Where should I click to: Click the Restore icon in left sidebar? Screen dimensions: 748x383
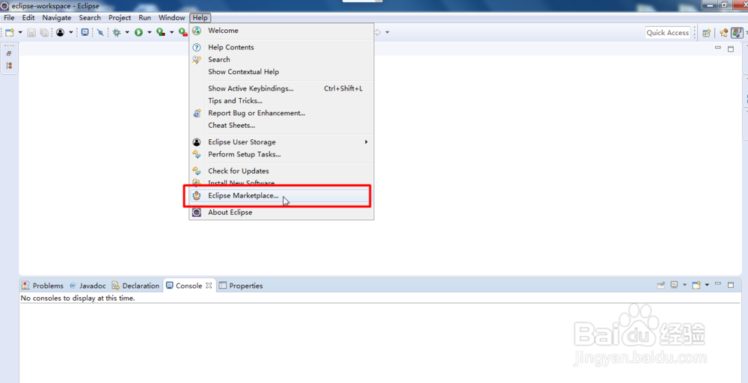[x=9, y=53]
